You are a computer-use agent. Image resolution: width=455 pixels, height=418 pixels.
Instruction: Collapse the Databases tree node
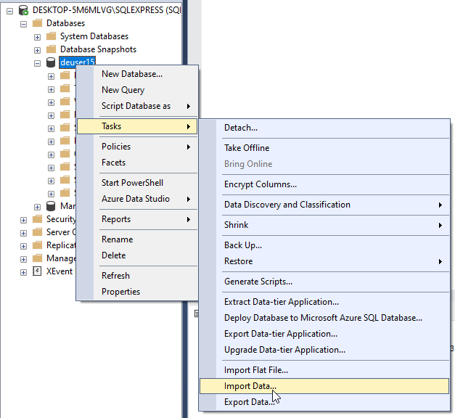pos(24,23)
